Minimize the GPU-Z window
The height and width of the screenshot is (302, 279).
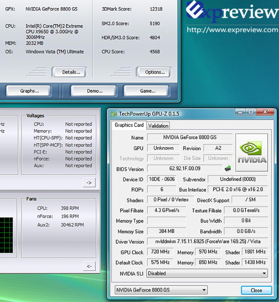point(240,112)
